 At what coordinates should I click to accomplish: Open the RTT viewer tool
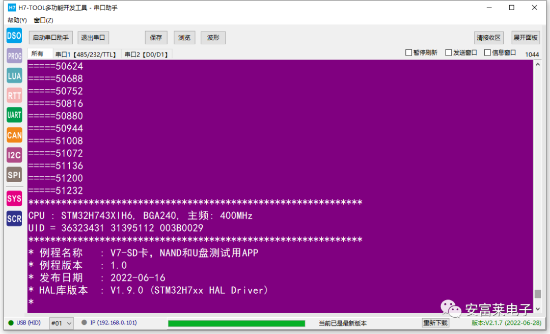(14, 95)
